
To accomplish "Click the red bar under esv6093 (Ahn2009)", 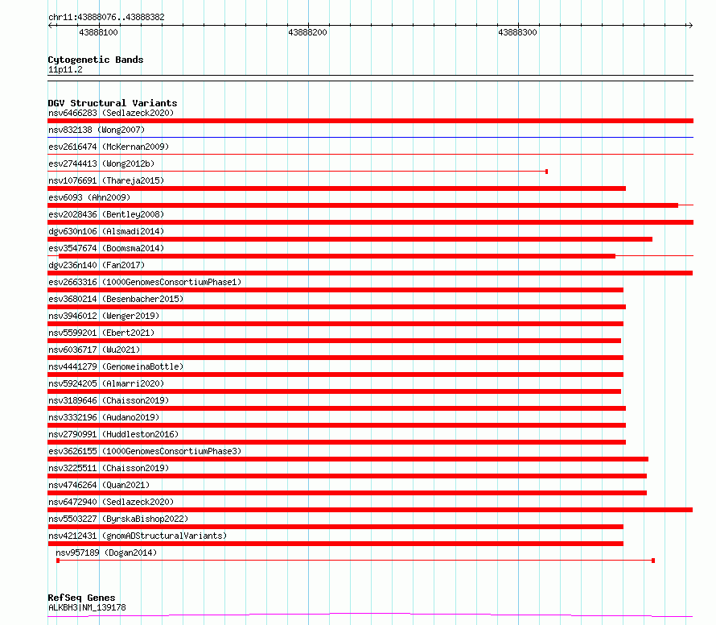I will 363,205.
